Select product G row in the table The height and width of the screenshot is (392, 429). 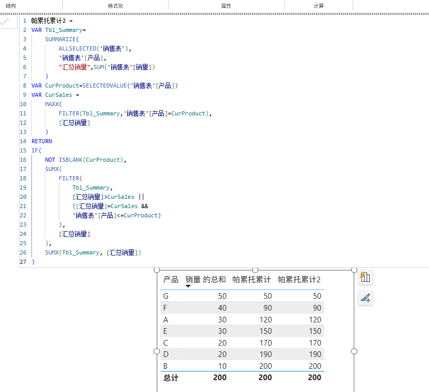(x=242, y=296)
